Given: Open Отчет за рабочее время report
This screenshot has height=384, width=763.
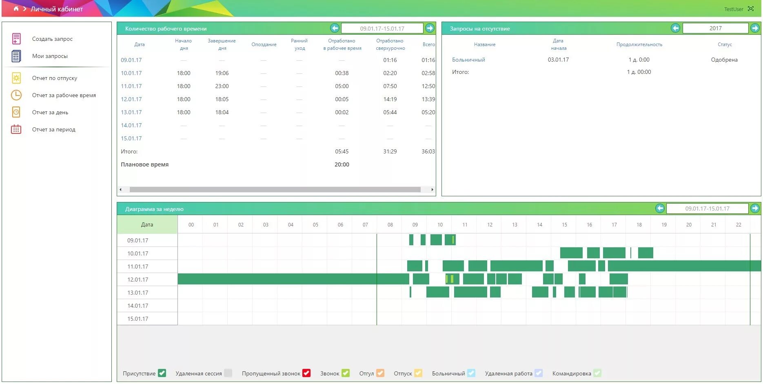Looking at the screenshot, I should (64, 95).
